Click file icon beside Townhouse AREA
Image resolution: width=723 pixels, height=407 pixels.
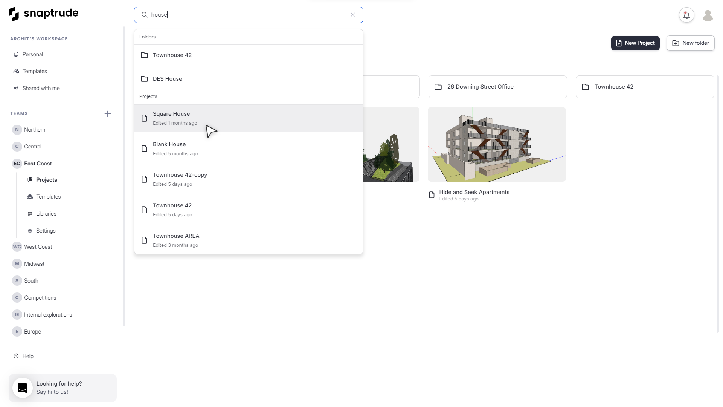click(144, 240)
